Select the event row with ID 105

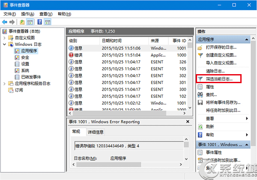click(127, 69)
